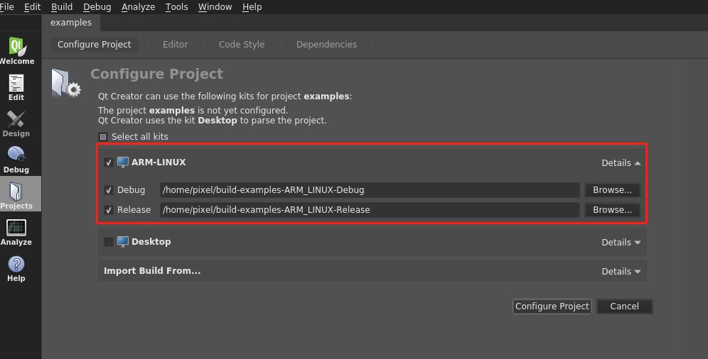Select the Configure Project tab

pos(94,45)
